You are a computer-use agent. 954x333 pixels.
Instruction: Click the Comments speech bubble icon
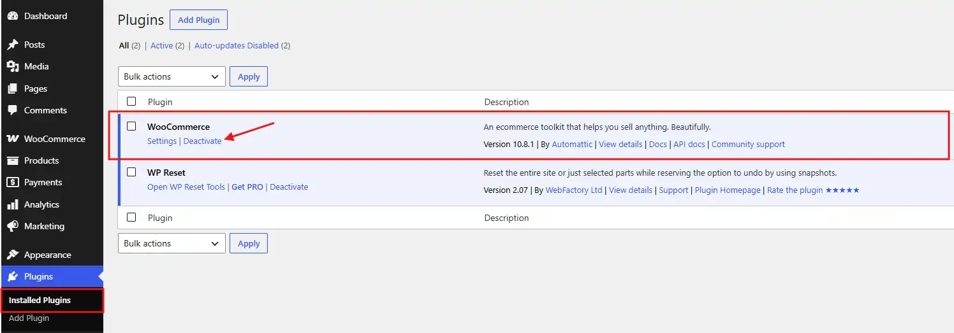(x=12, y=110)
